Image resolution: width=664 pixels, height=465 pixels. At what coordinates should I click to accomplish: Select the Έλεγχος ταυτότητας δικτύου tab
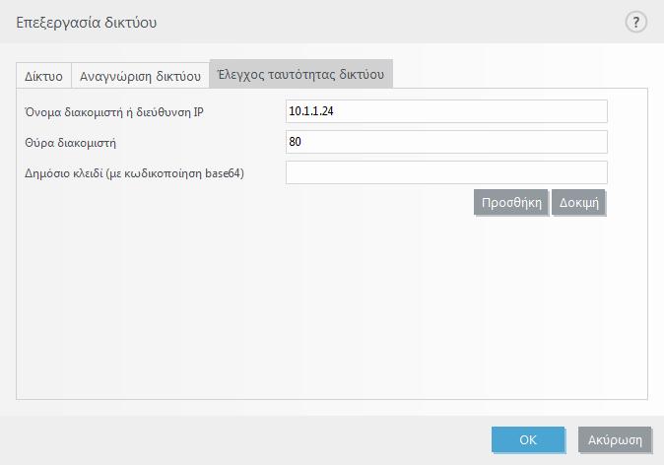click(x=301, y=74)
